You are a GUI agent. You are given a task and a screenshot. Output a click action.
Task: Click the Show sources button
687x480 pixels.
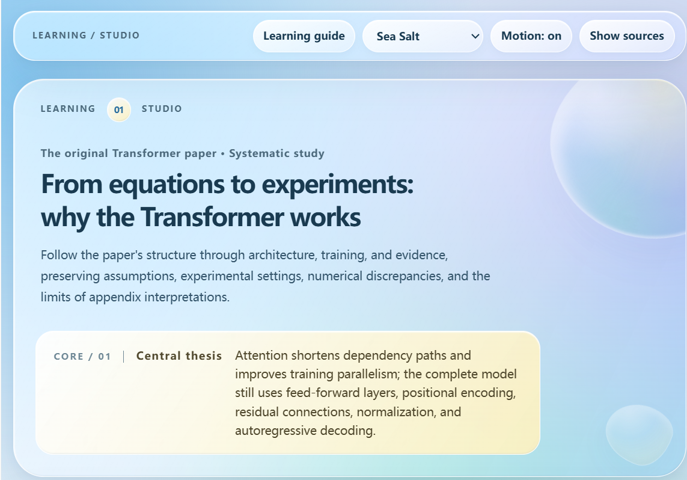pos(626,36)
